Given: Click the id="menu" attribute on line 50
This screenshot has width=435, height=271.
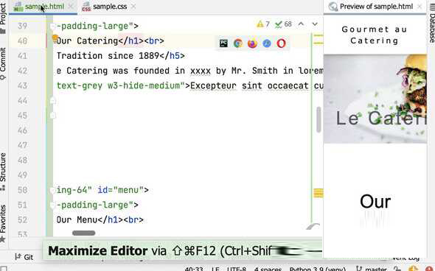Looking at the screenshot, I should (x=121, y=190).
